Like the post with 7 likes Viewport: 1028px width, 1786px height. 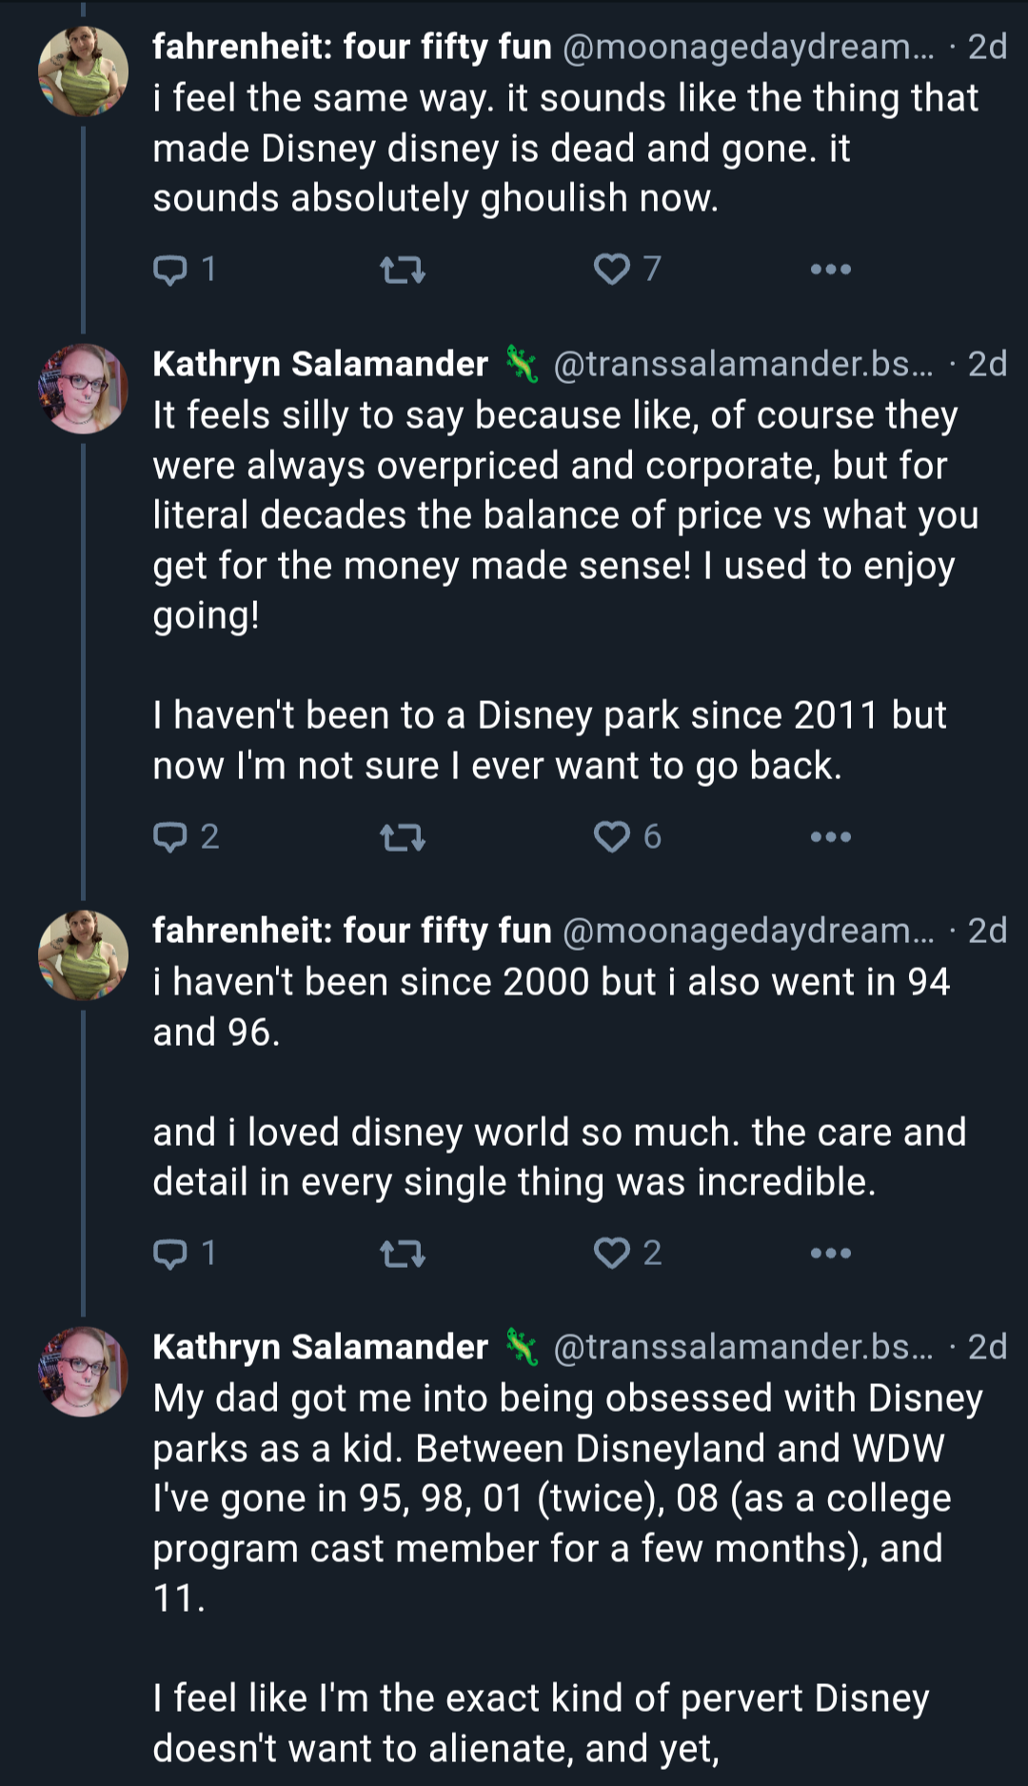tap(626, 270)
